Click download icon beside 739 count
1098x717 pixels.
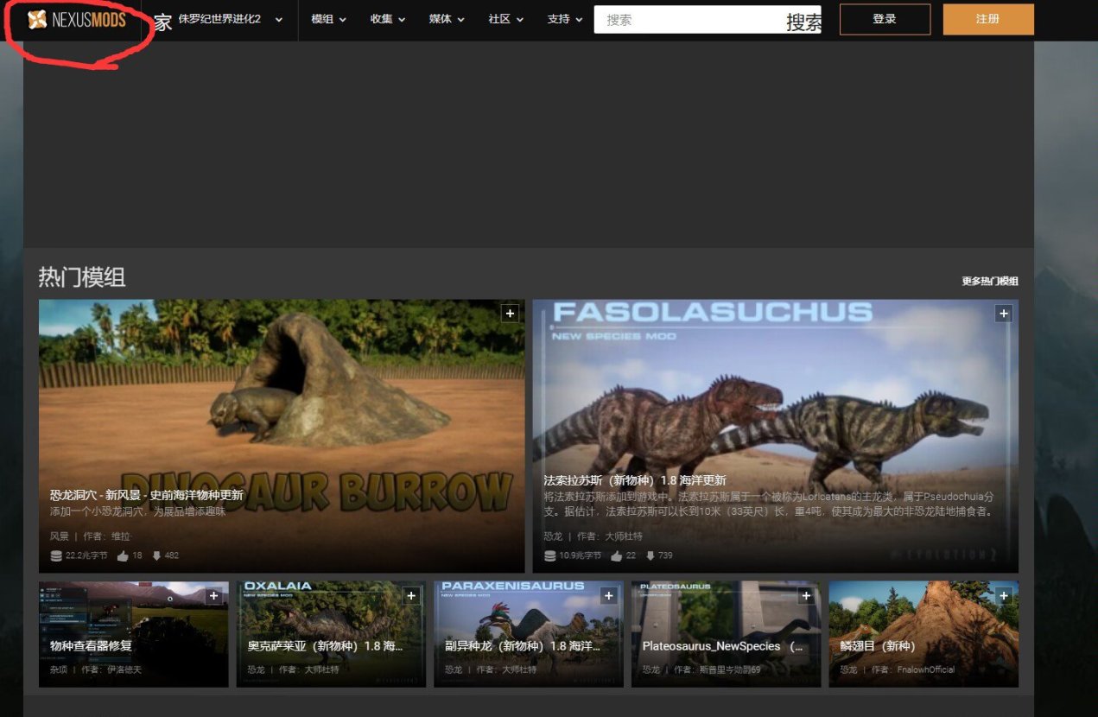[650, 555]
